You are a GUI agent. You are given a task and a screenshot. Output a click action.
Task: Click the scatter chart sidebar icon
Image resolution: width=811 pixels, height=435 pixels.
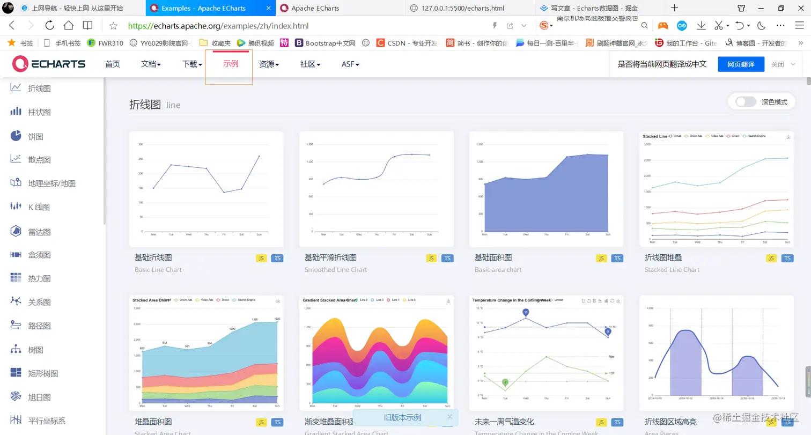point(16,159)
